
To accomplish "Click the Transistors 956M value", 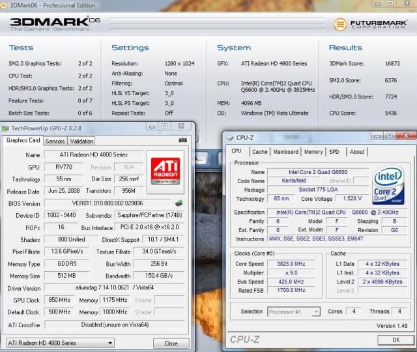I will [129, 191].
